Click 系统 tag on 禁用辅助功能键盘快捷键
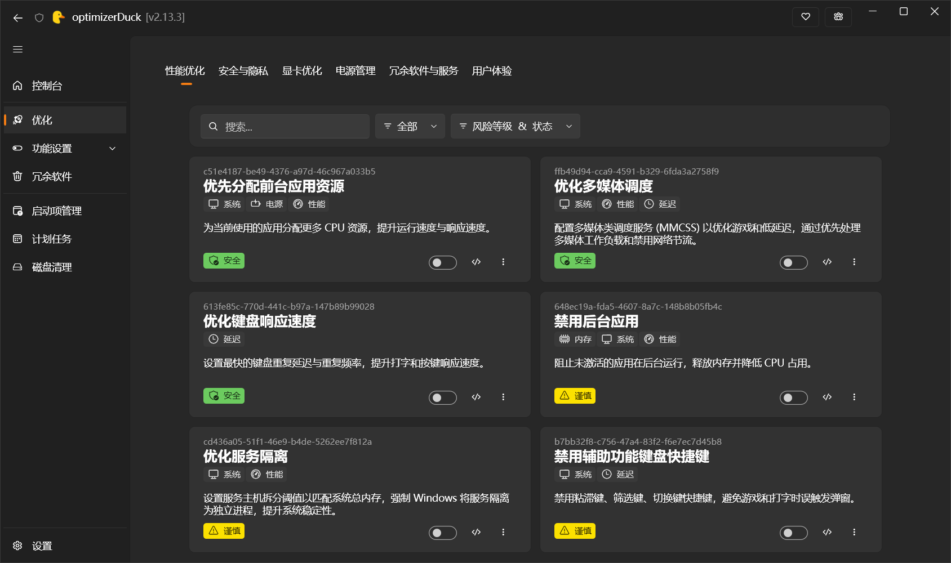Viewport: 951px width, 563px height. coord(575,474)
